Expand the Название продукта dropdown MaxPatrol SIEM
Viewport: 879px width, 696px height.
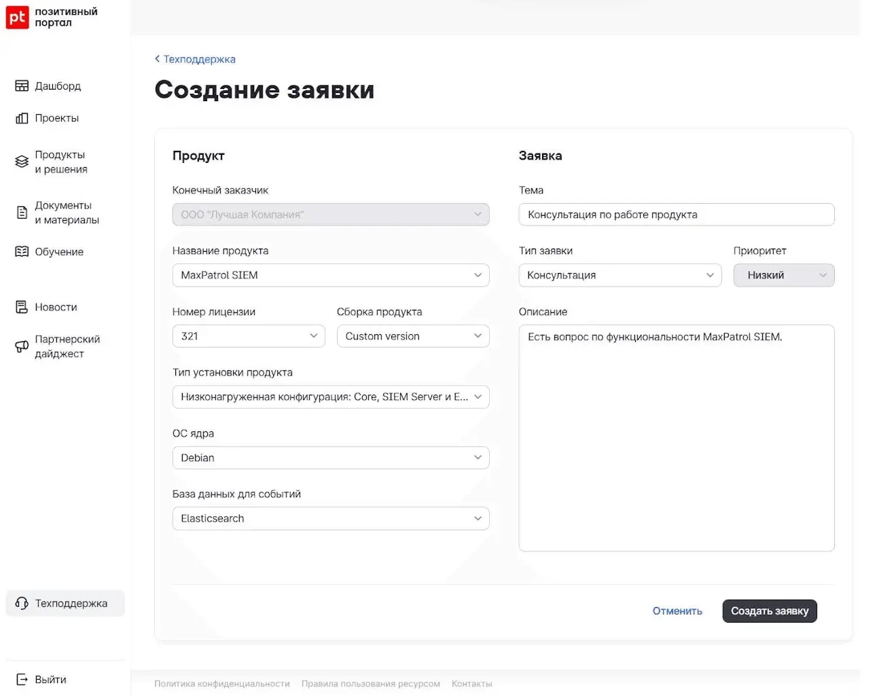coord(331,275)
